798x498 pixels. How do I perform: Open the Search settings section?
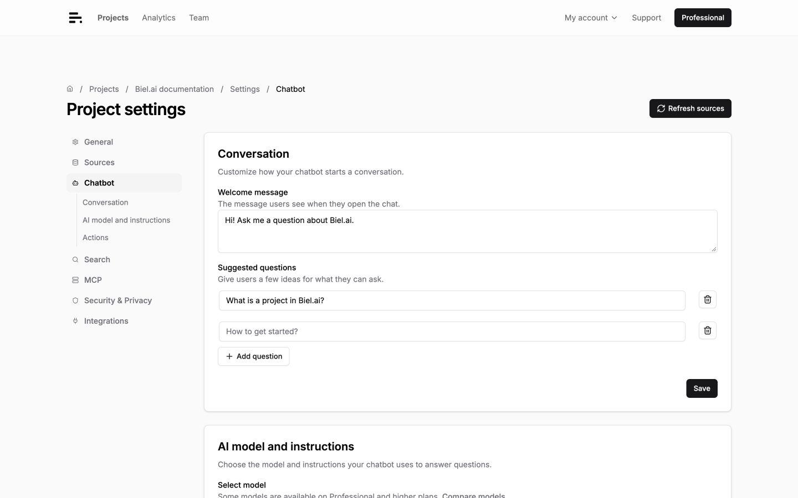tap(124, 260)
